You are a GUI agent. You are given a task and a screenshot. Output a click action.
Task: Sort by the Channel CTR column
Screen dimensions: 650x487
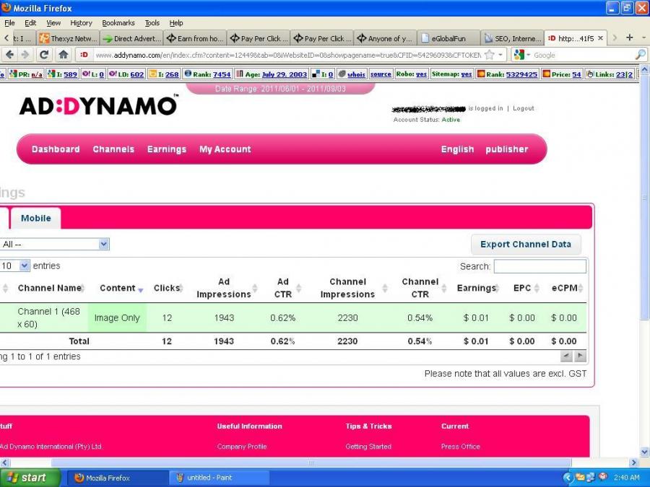(x=424, y=288)
